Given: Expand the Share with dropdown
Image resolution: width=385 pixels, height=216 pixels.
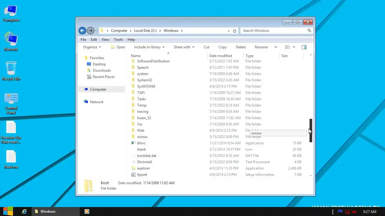Looking at the screenshot, I should point(184,47).
